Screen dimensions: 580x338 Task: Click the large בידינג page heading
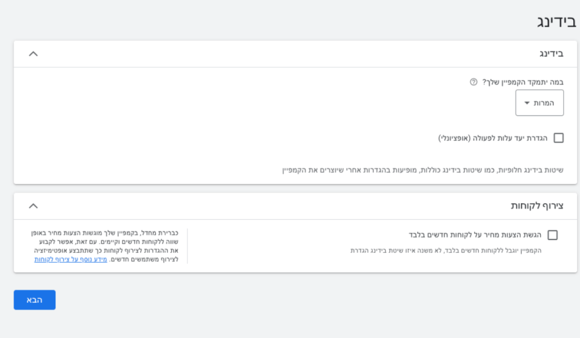click(x=556, y=22)
